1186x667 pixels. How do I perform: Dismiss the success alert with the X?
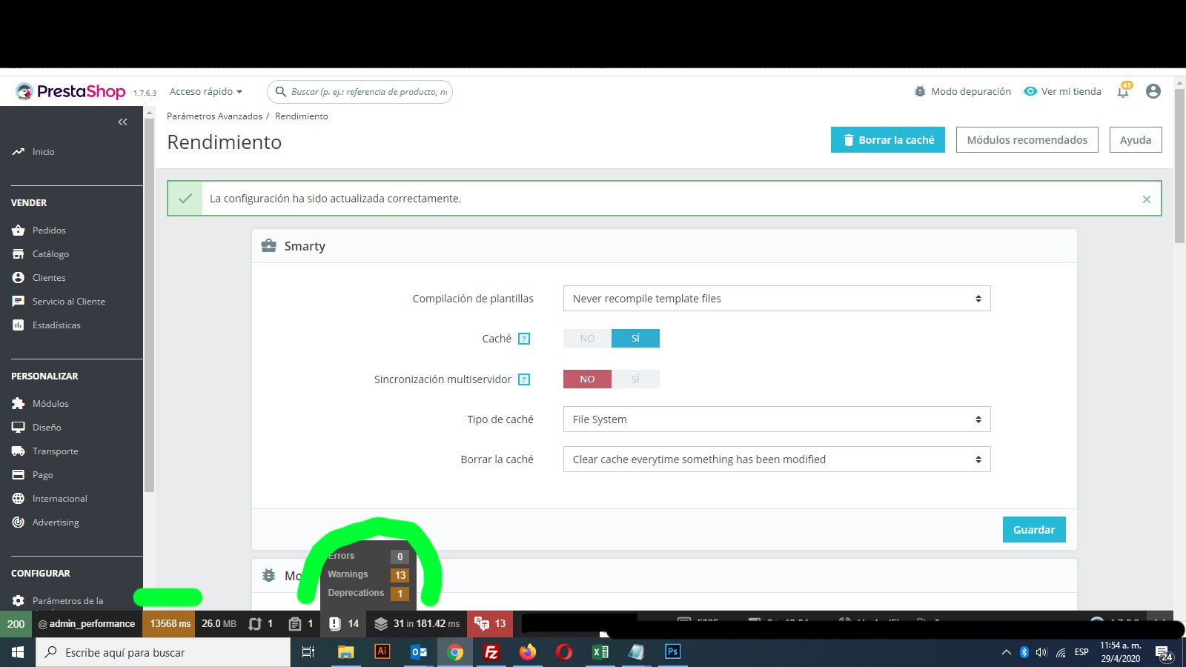pos(1147,199)
